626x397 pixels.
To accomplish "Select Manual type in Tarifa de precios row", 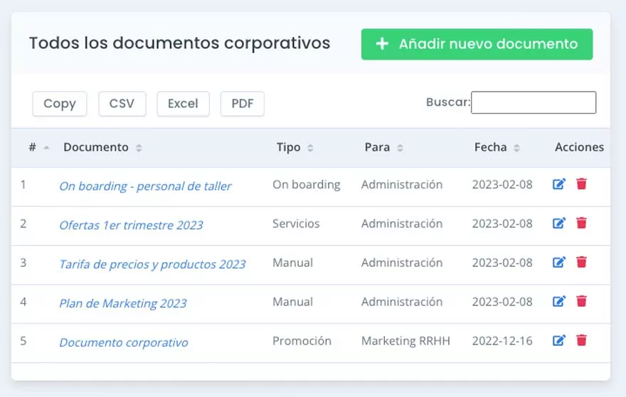I will click(292, 263).
